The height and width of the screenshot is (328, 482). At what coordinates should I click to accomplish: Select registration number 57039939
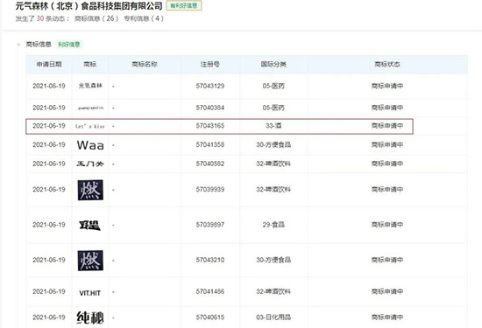pyautogui.click(x=210, y=189)
